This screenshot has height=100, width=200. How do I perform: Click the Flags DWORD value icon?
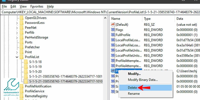pos(113,29)
